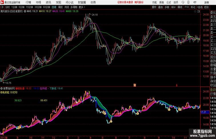
Task: Click the 10.75 low price marker
Action: point(8,83)
